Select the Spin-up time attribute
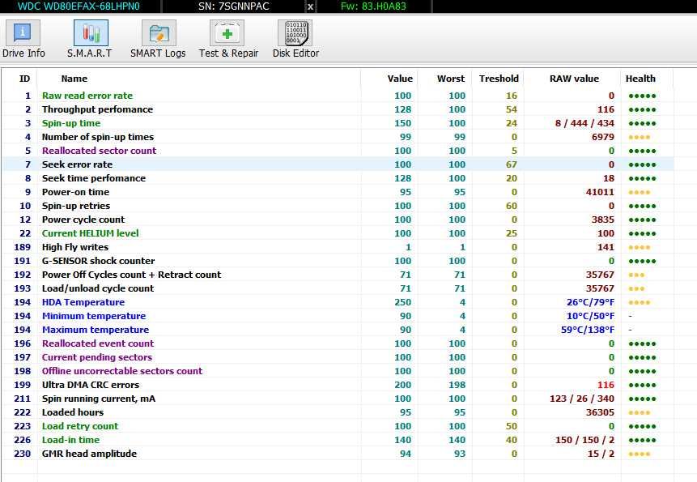 [x=338, y=123]
